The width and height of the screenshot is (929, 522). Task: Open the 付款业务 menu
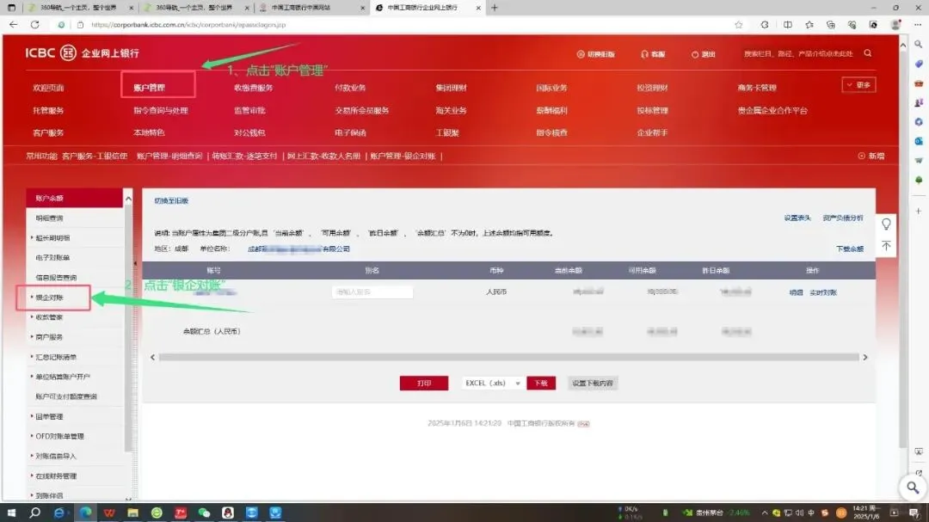(x=349, y=87)
